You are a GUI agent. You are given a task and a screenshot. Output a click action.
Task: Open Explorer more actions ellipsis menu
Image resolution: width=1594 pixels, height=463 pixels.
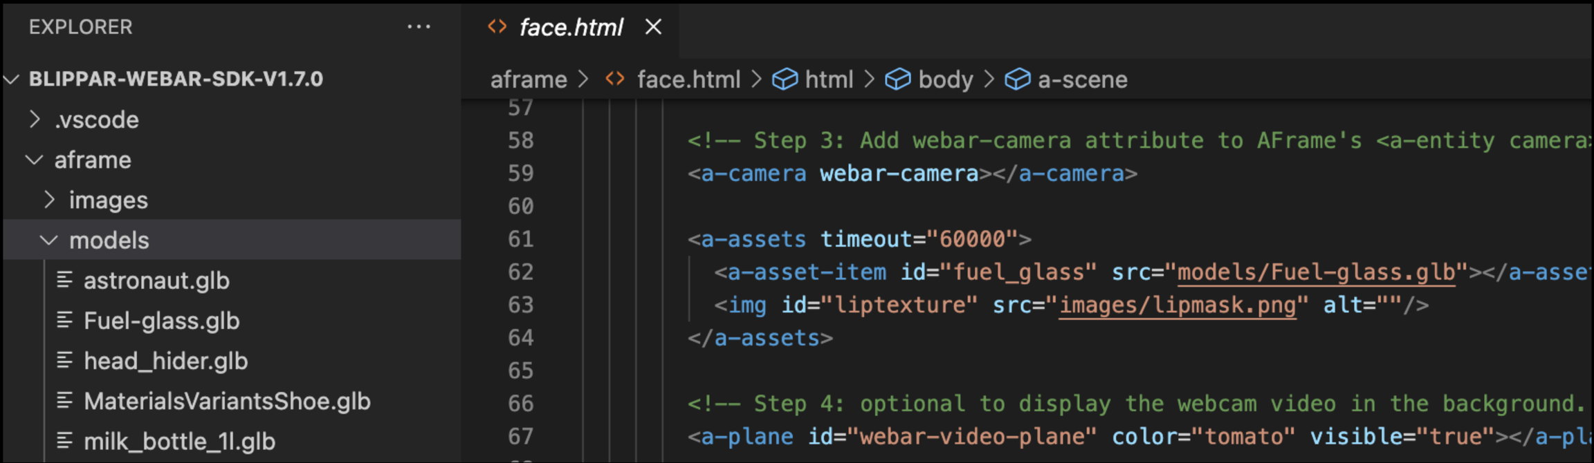point(419,27)
